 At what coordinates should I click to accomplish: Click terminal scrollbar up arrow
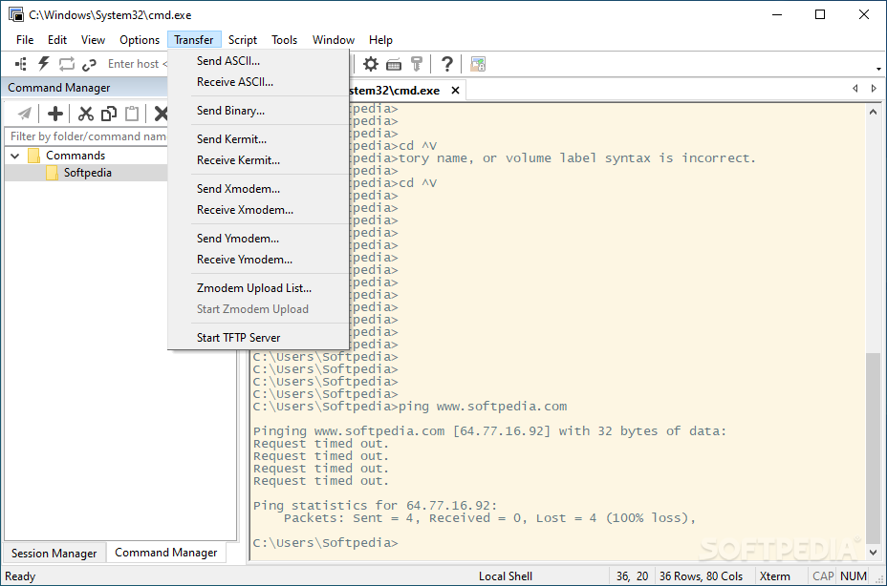(874, 112)
